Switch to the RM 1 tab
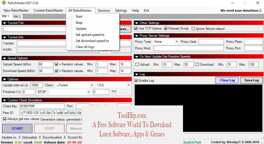The height and width of the screenshot is (144, 264). [6, 16]
